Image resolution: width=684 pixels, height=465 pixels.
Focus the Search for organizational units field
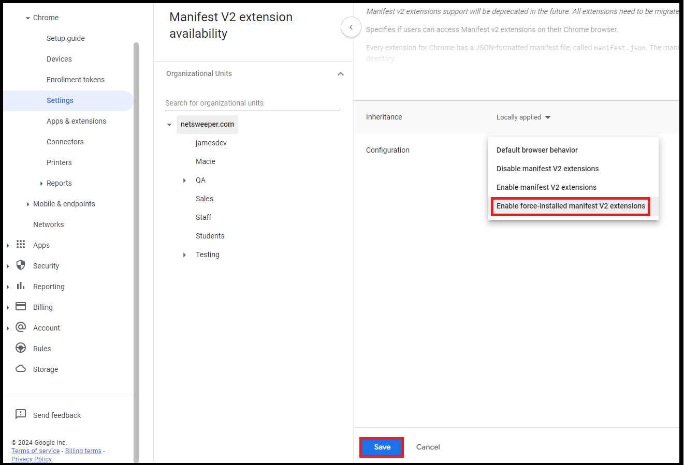tap(253, 103)
